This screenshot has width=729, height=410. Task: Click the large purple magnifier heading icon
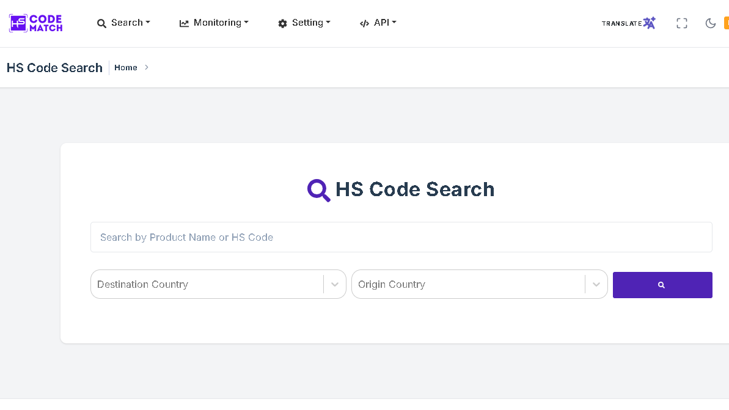318,190
